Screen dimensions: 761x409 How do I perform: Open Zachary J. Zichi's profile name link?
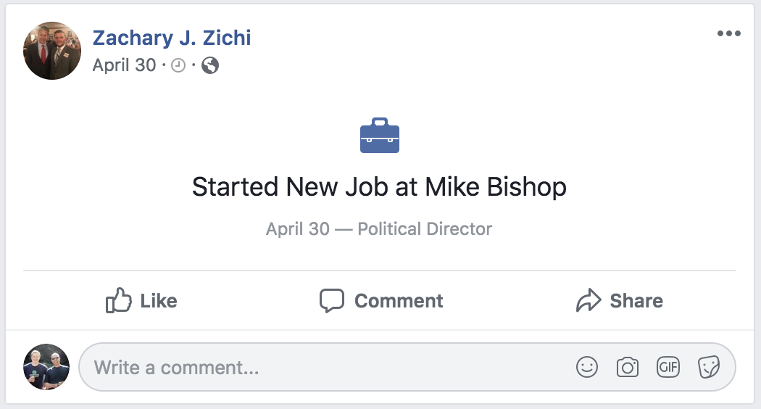tap(172, 38)
